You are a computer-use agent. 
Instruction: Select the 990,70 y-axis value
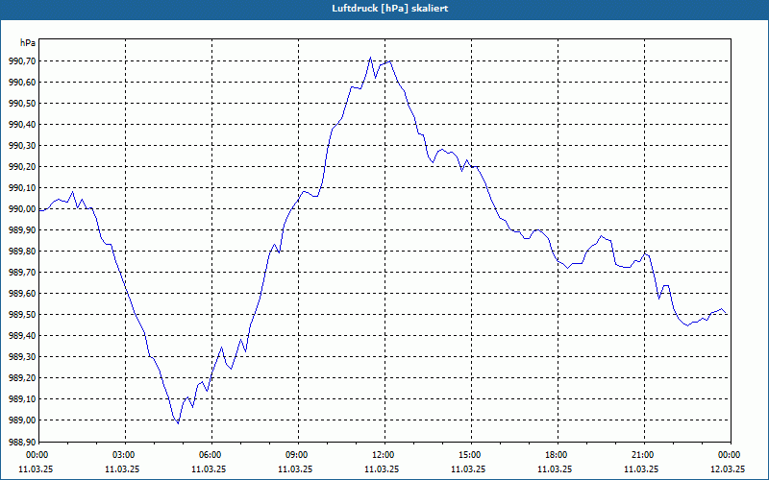(22, 61)
